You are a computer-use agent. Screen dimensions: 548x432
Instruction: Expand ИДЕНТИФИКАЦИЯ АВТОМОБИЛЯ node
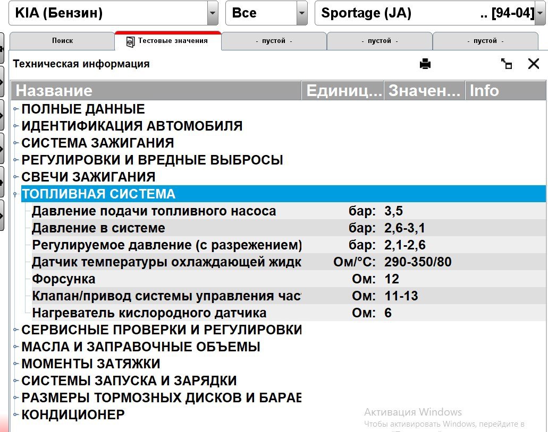(15, 126)
